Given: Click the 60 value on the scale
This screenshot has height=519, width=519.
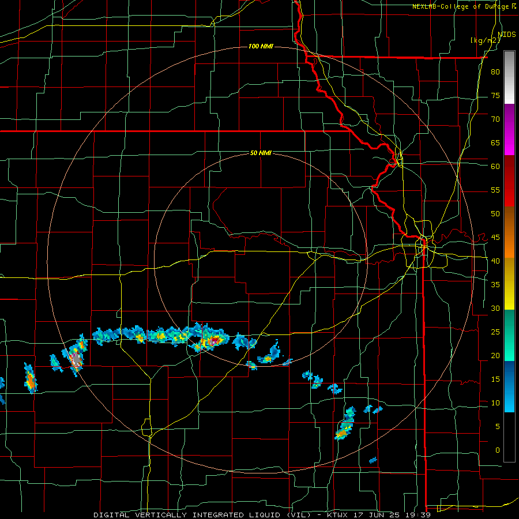Looking at the screenshot, I should (x=495, y=167).
